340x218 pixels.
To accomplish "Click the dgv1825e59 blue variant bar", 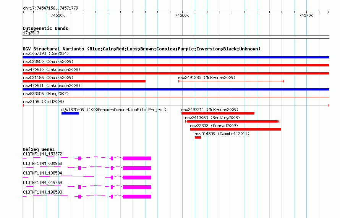I will click(x=70, y=113).
